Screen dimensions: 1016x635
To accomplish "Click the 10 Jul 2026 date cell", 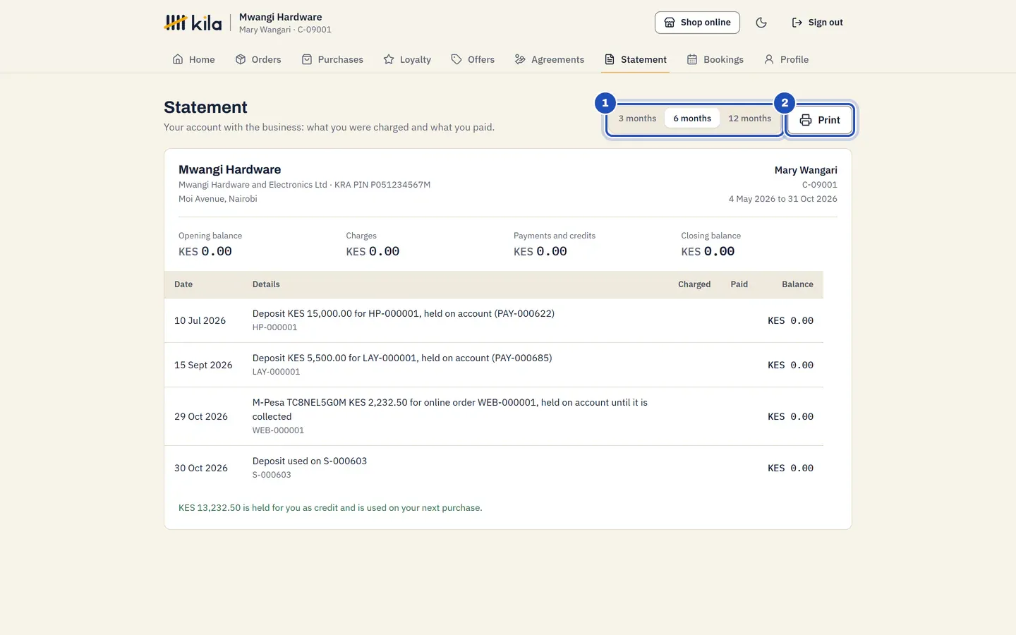I will coord(200,320).
